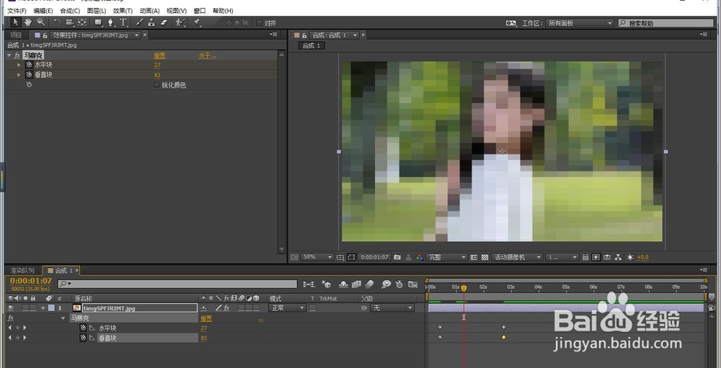Toggle 水平块 stopwatch in Effect Controls
Image resolution: width=721 pixels, height=368 pixels.
pos(29,65)
